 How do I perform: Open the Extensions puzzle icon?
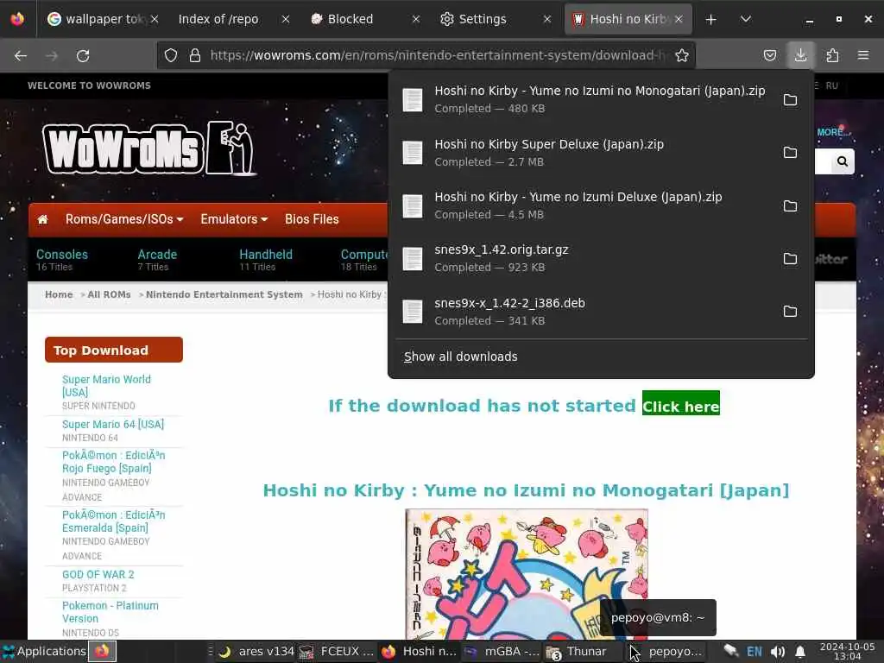[x=832, y=55]
